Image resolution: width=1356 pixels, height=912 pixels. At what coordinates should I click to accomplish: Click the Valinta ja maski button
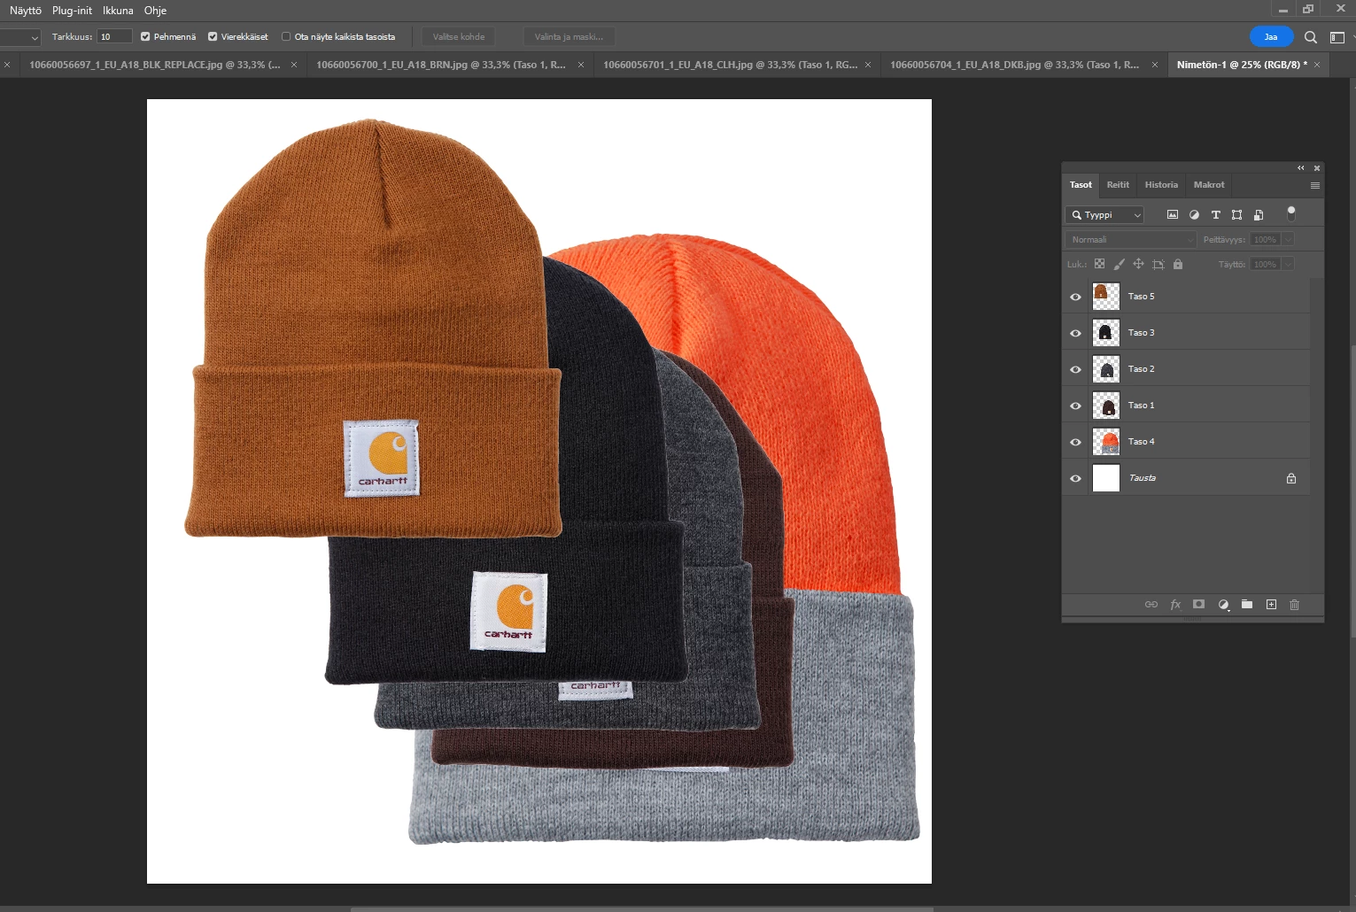[569, 37]
